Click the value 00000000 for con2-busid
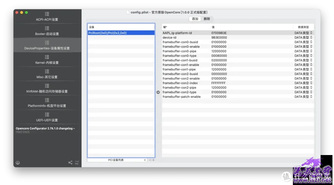 point(219,74)
